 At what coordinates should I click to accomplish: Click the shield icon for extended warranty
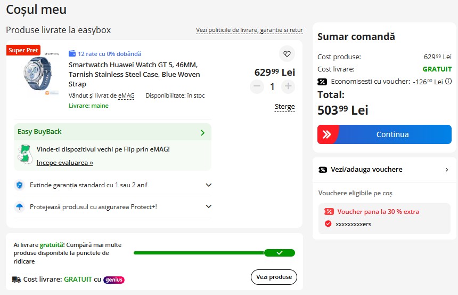click(x=20, y=185)
